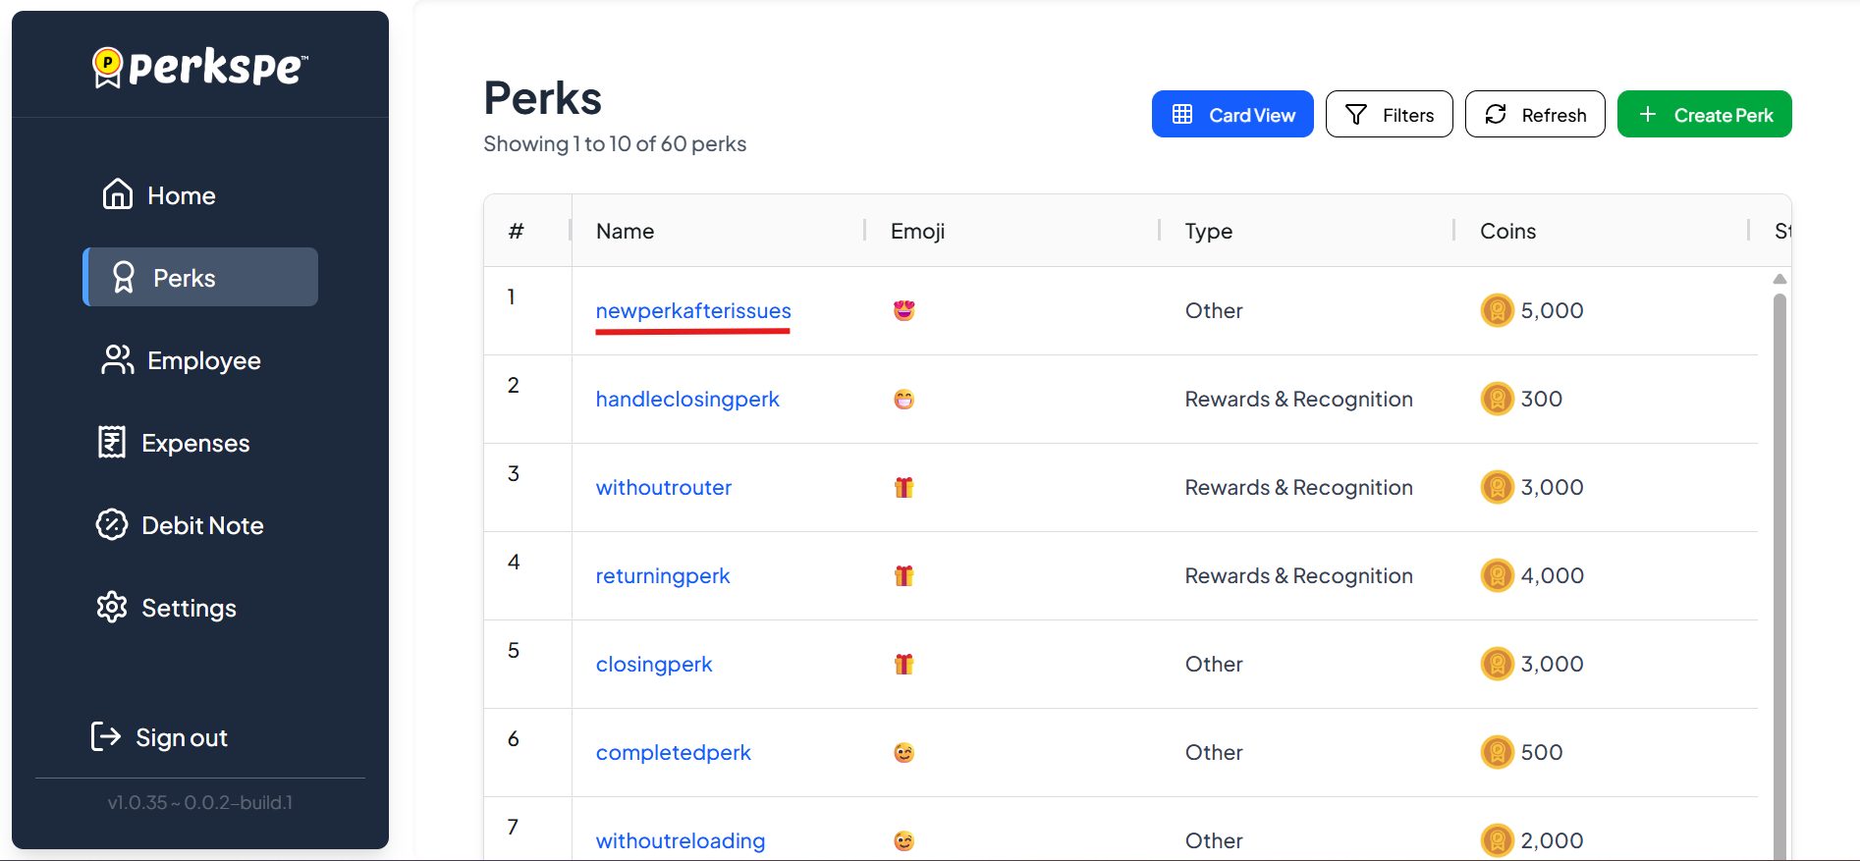Open the newperkafterissues perk link
Viewport: 1860px width, 861px height.
click(692, 311)
